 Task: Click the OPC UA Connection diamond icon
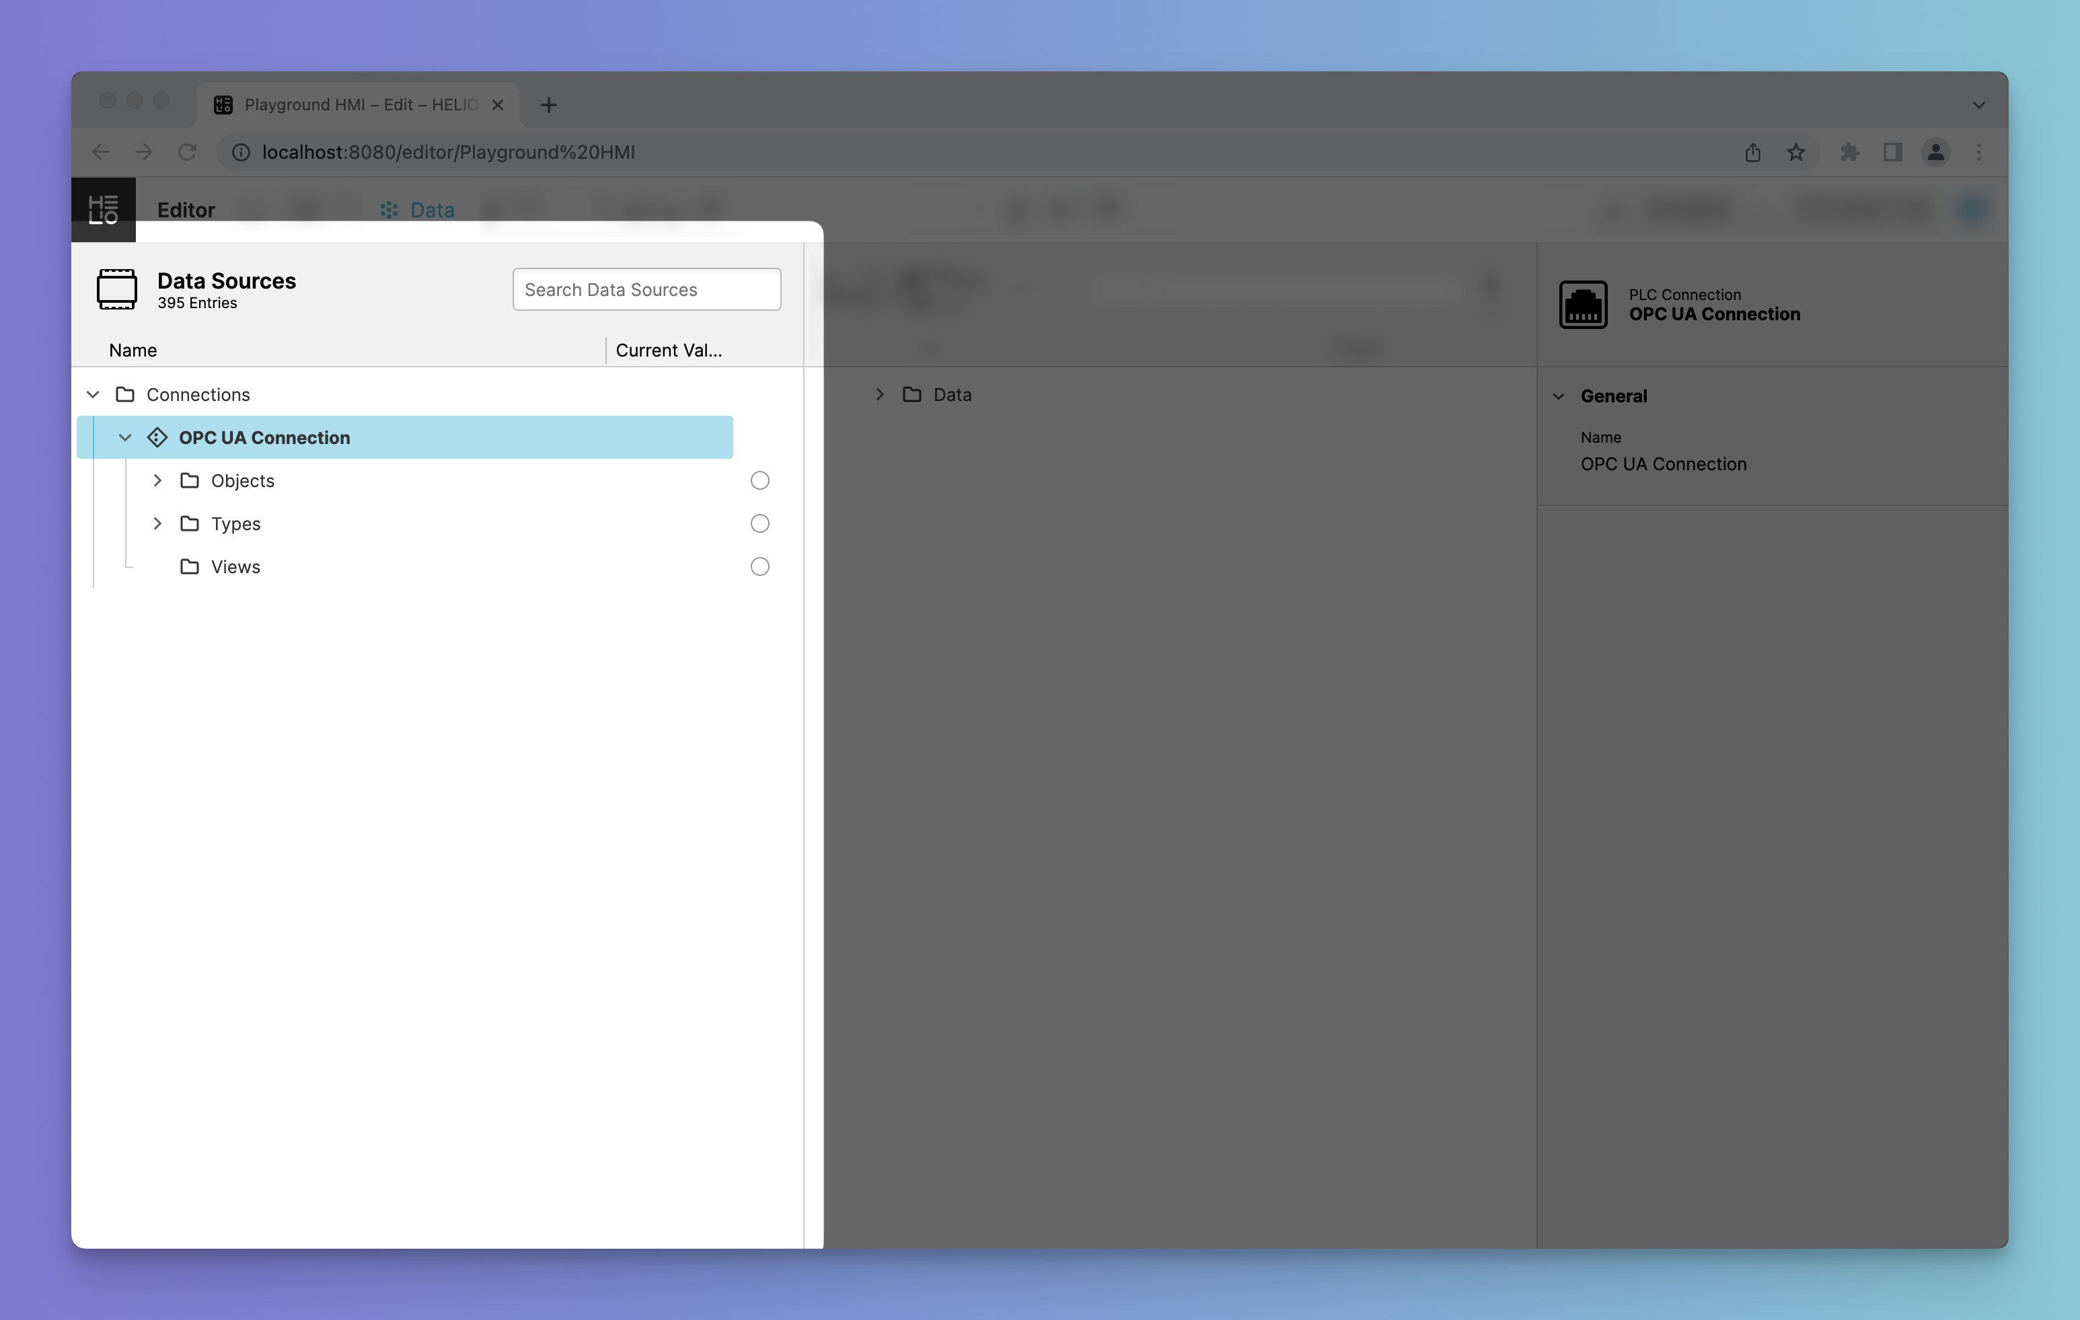pyautogui.click(x=157, y=438)
